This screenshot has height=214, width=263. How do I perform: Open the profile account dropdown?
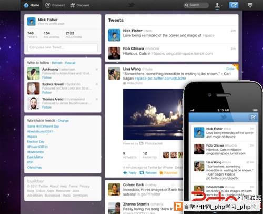[x=218, y=5]
